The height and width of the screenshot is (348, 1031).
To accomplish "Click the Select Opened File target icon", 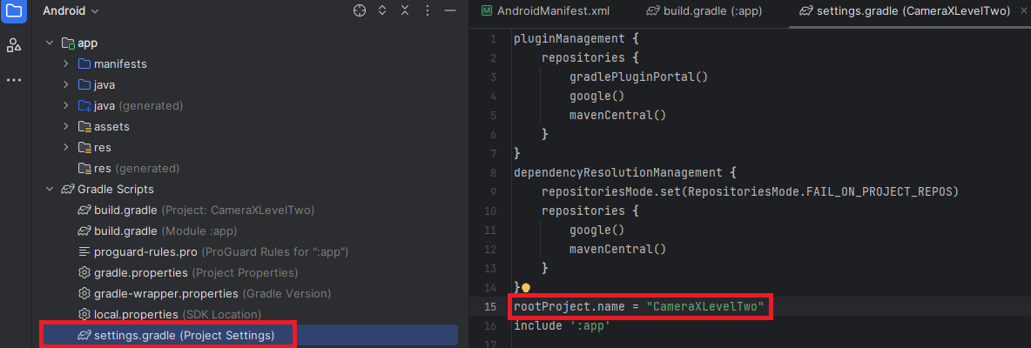I will coord(360,11).
